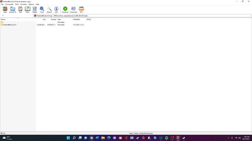This screenshot has width=252, height=141.
Task: Open the Windows Start menu
Action: tap(68, 138)
